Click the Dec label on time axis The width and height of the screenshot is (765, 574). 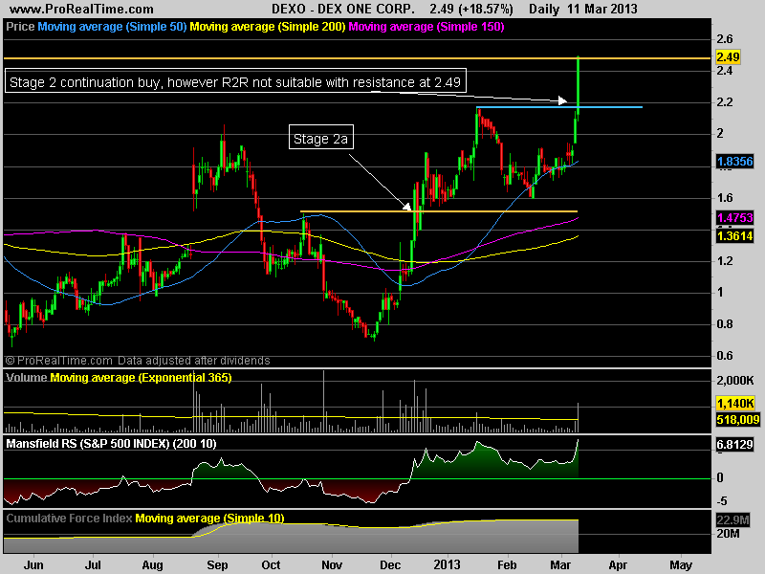390,564
